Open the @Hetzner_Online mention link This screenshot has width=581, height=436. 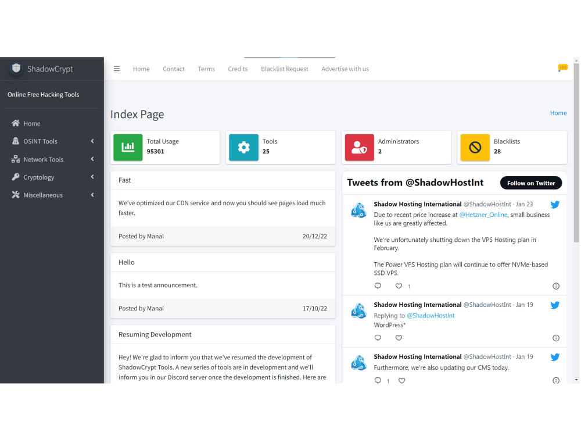click(483, 215)
